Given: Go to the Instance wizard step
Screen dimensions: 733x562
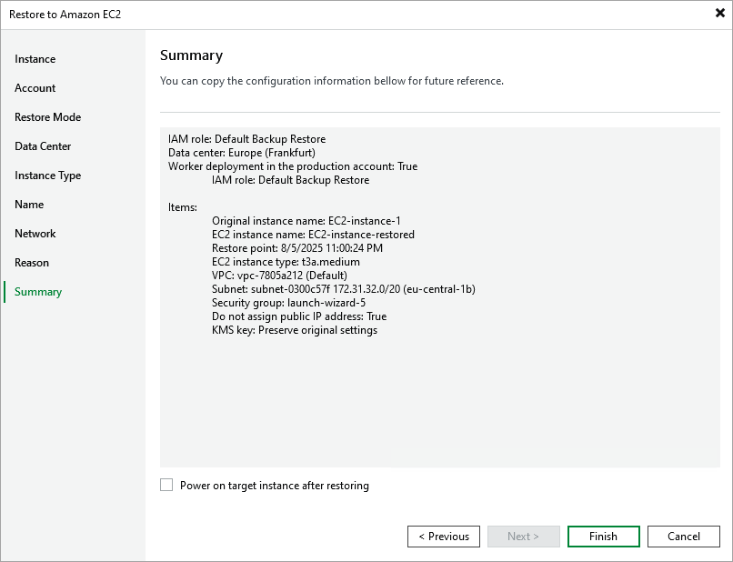Looking at the screenshot, I should (x=35, y=59).
